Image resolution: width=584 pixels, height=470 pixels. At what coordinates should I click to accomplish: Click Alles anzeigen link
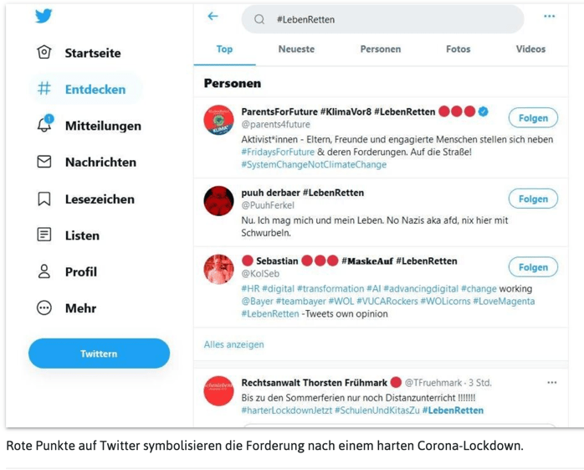coord(233,344)
